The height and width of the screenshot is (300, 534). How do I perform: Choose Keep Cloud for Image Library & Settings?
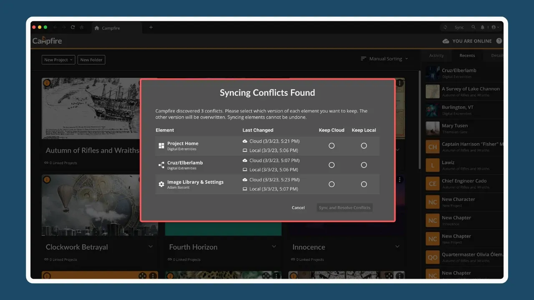click(x=332, y=184)
